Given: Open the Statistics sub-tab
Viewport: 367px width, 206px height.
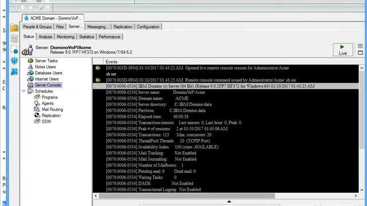Looking at the screenshot, I should (x=87, y=37).
